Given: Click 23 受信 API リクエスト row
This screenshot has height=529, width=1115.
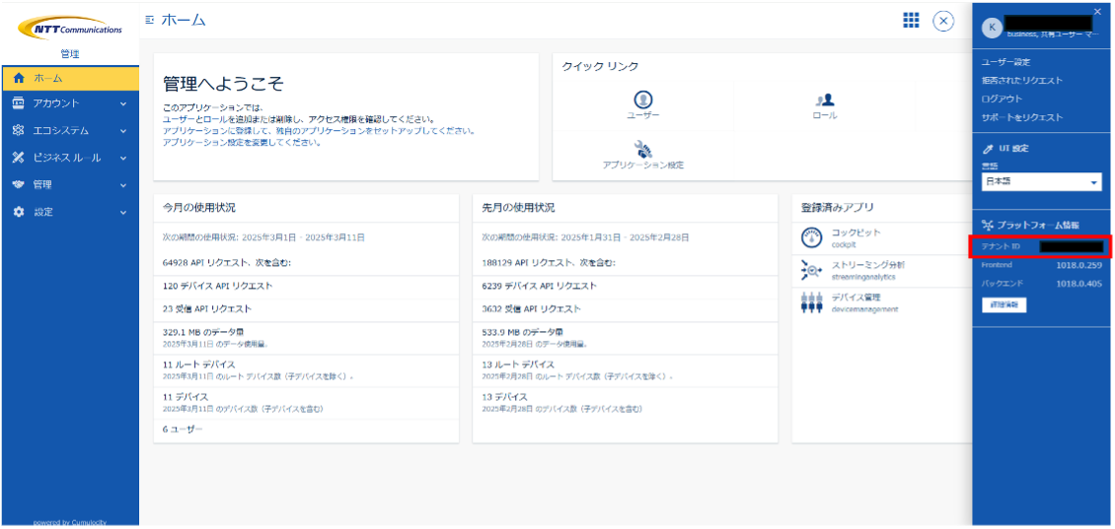Looking at the screenshot, I should pos(306,309).
